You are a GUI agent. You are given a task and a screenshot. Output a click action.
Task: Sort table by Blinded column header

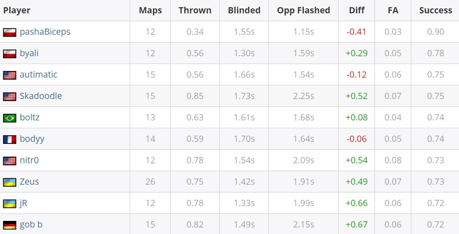pos(244,10)
